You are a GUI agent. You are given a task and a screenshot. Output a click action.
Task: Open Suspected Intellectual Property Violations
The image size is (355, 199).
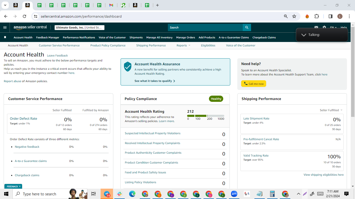click(153, 133)
